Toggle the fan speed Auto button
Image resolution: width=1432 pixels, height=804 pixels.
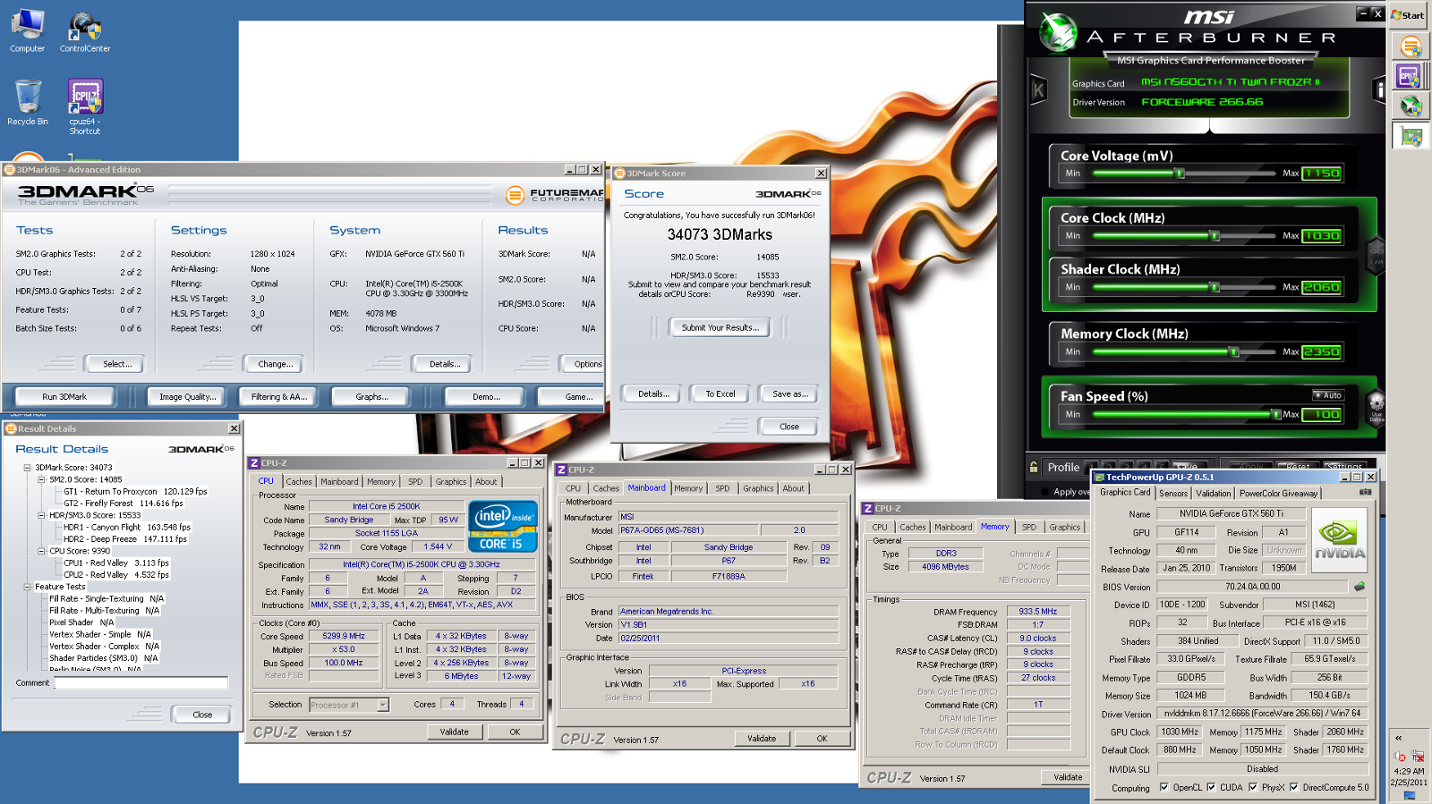(1328, 395)
